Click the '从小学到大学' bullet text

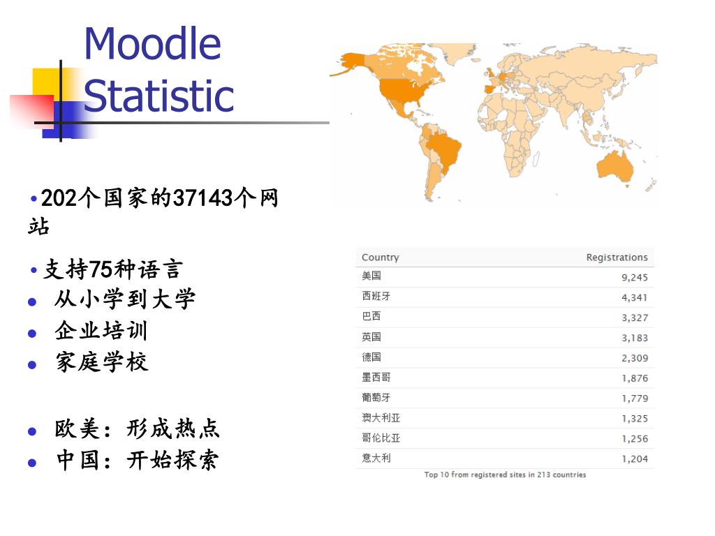pyautogui.click(x=124, y=299)
